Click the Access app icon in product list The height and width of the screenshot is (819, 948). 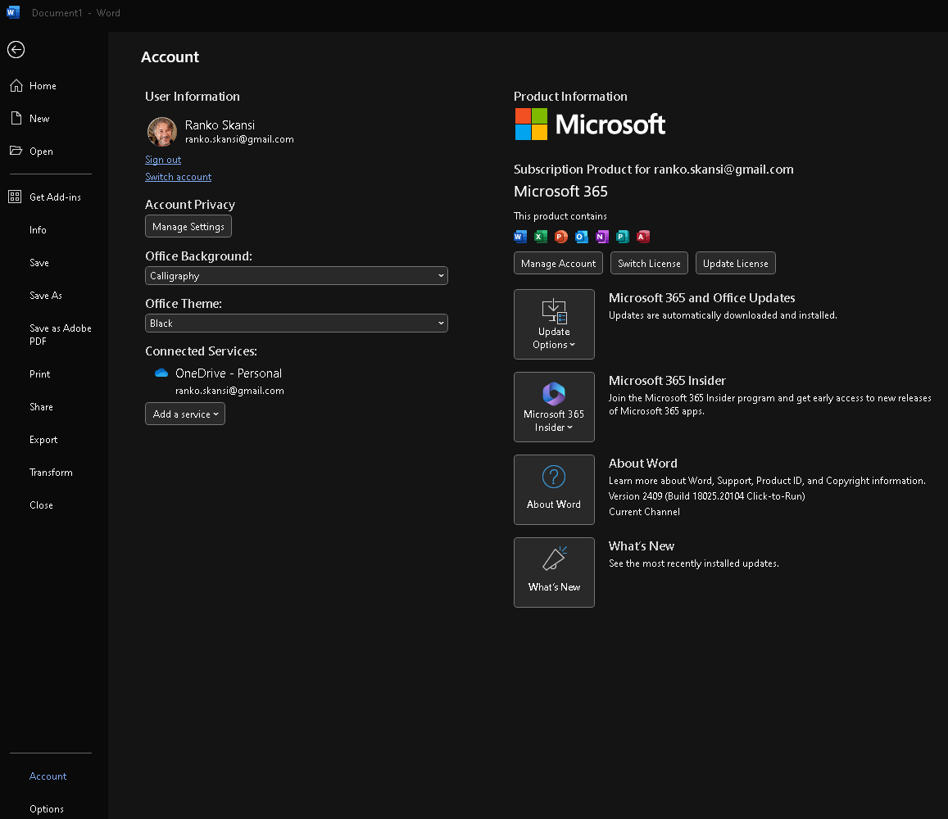[x=643, y=237]
